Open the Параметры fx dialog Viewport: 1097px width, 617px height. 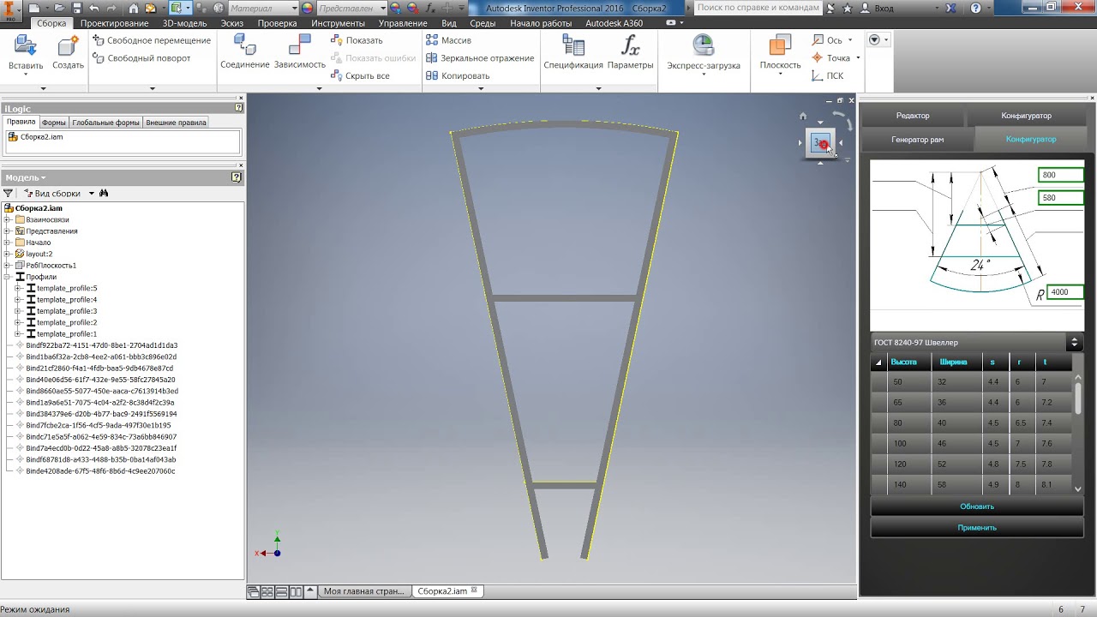pyautogui.click(x=631, y=46)
